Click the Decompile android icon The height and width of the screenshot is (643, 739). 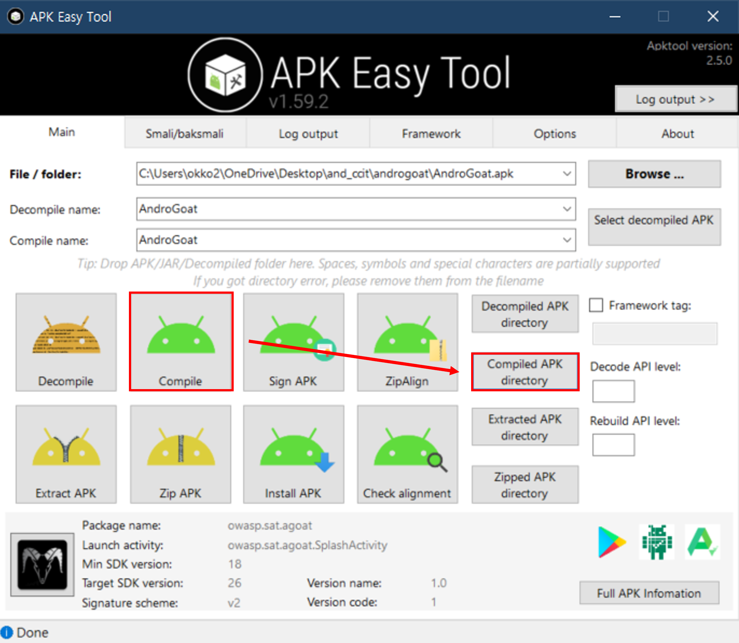[x=66, y=342]
